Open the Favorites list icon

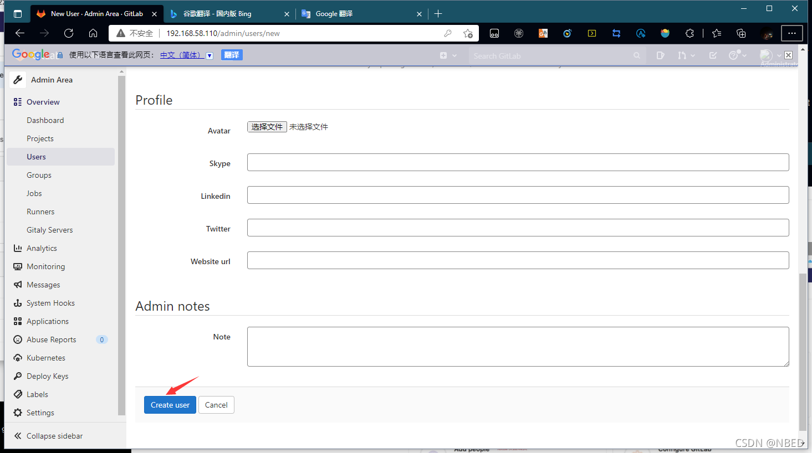(717, 33)
